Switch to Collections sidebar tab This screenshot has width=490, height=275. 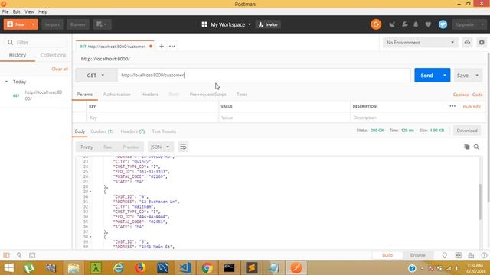[x=53, y=55]
